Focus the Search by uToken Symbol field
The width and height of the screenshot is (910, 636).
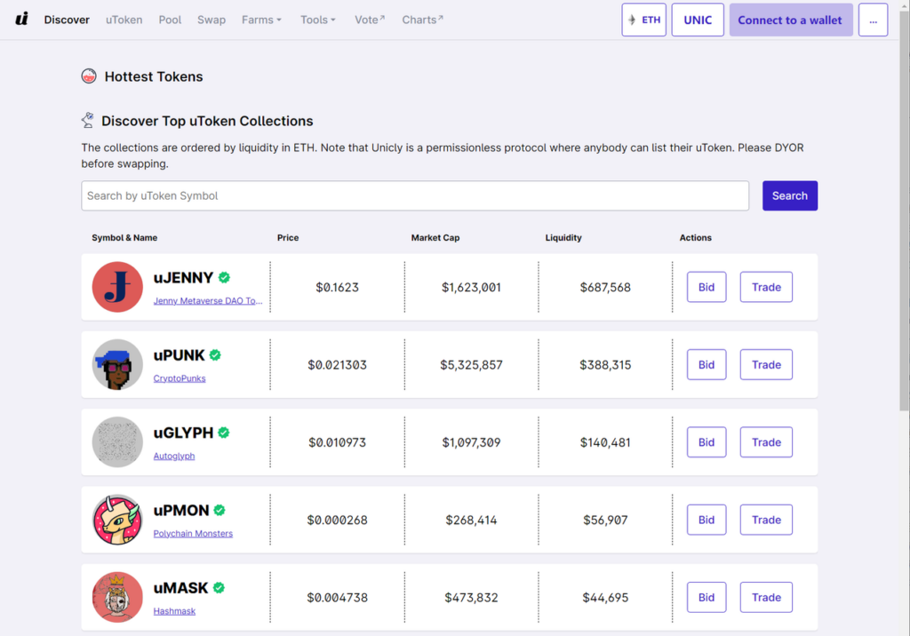(x=415, y=195)
